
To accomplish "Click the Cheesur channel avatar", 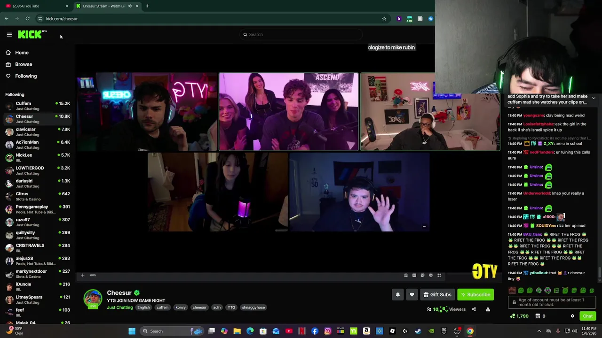I will (93, 299).
